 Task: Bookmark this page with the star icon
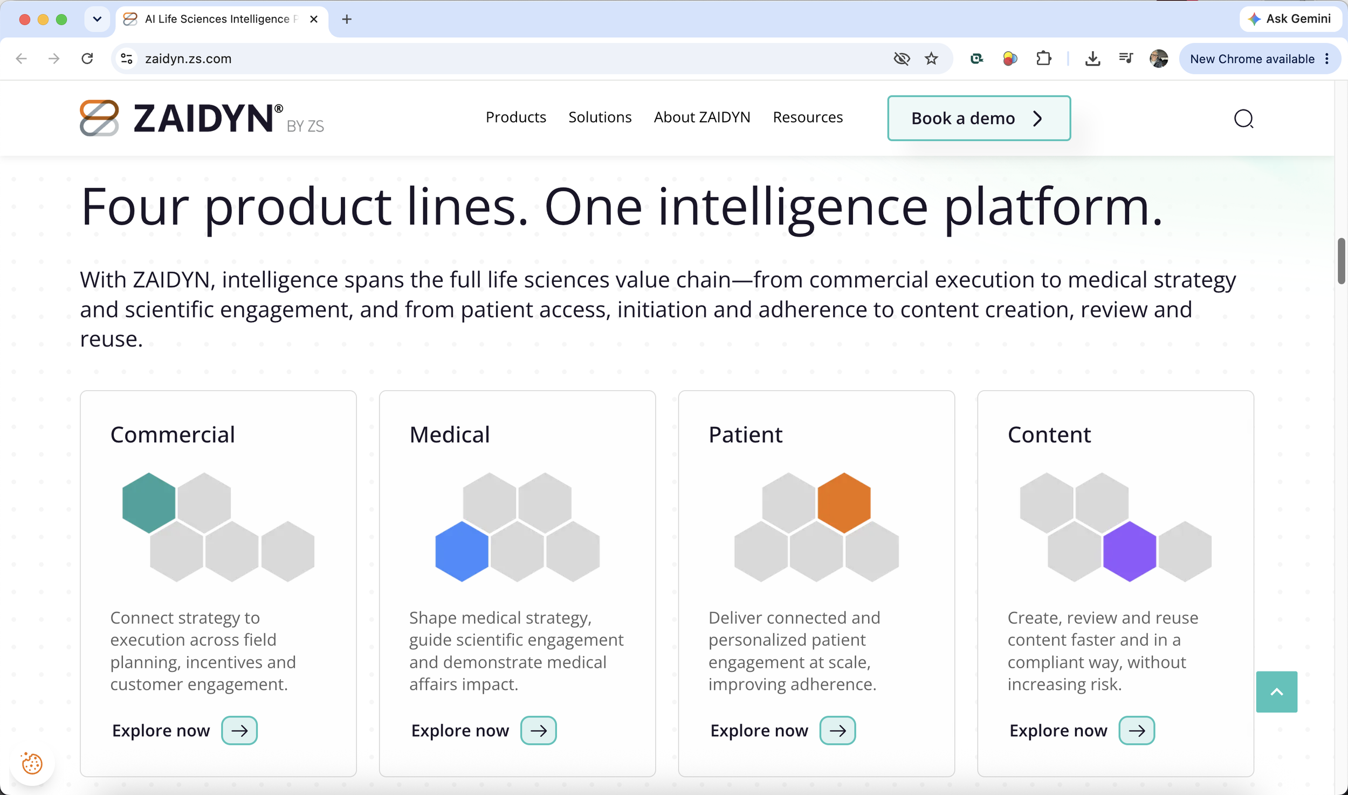pyautogui.click(x=931, y=59)
